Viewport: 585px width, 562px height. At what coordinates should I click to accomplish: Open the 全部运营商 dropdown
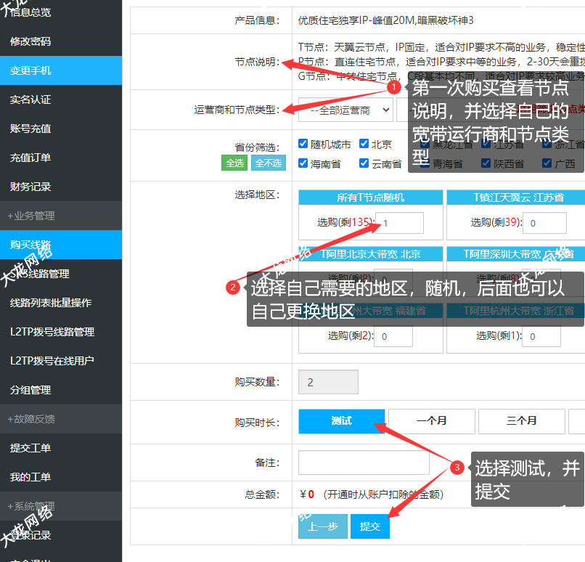345,110
